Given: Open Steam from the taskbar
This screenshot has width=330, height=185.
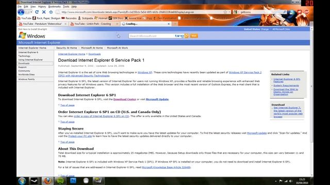Looking at the screenshot, I should 34,180.
